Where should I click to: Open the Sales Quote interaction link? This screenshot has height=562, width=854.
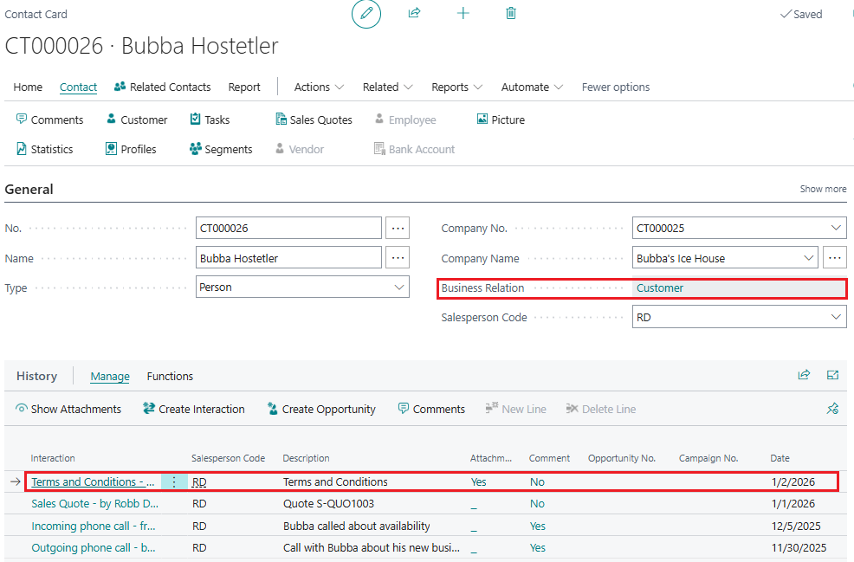(94, 503)
